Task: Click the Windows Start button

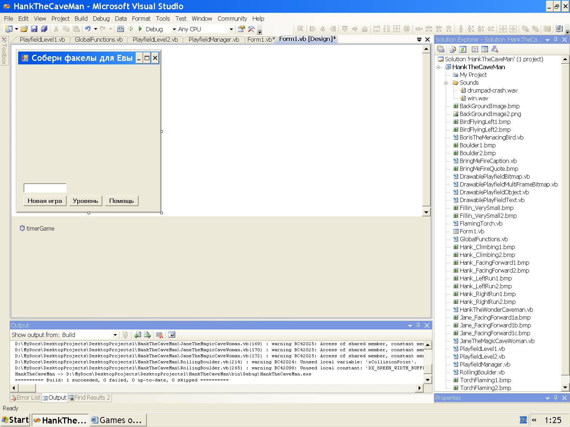Action: click(x=15, y=420)
